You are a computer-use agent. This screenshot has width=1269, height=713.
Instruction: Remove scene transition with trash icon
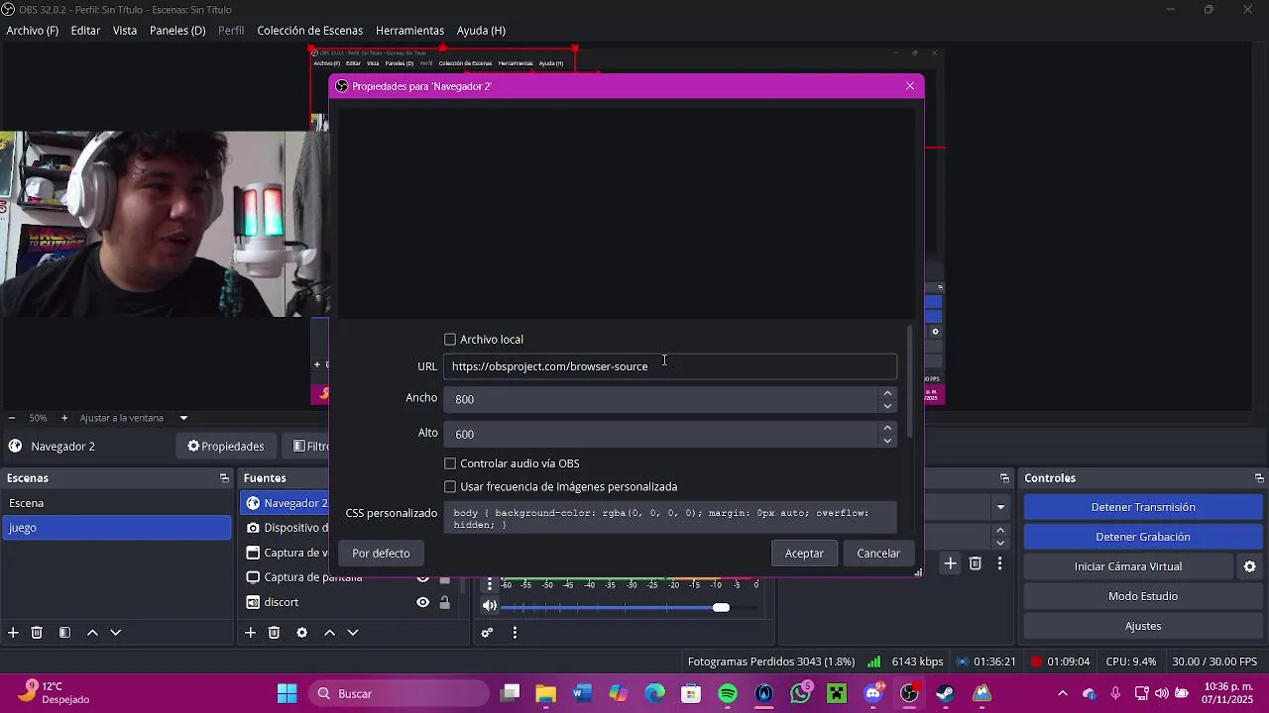click(x=976, y=563)
